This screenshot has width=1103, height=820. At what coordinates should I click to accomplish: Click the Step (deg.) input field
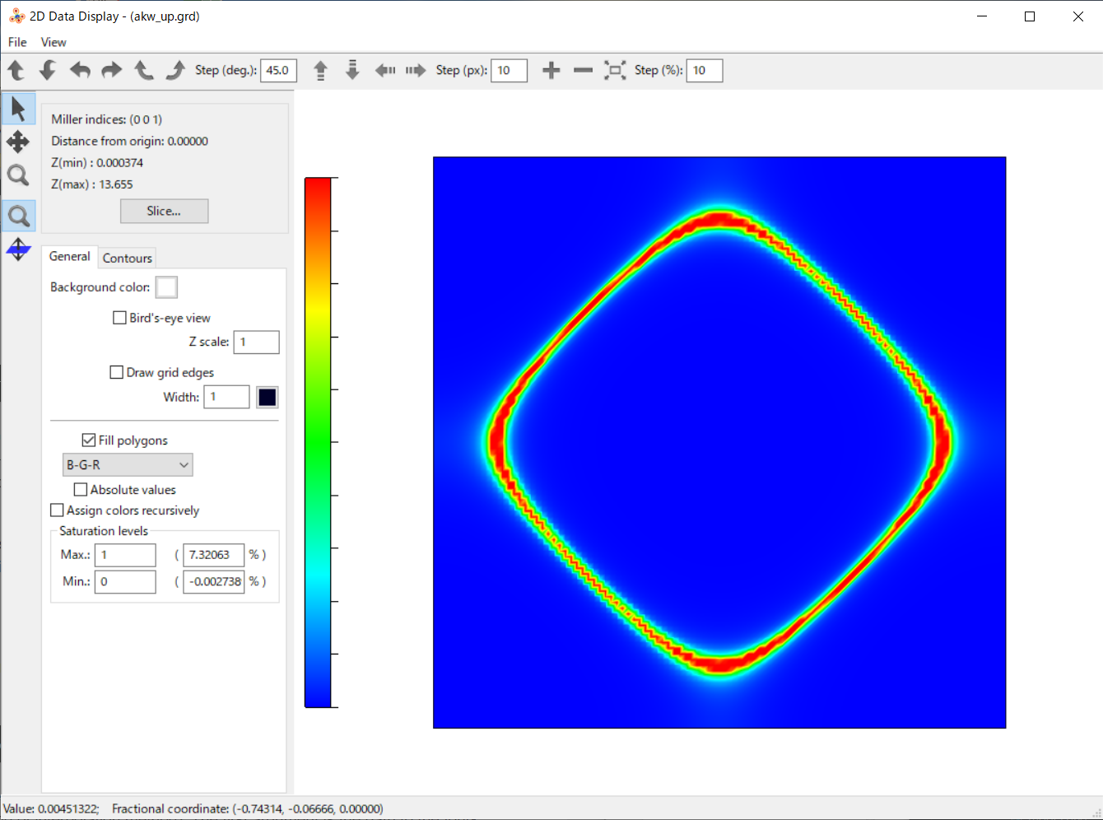tap(278, 71)
